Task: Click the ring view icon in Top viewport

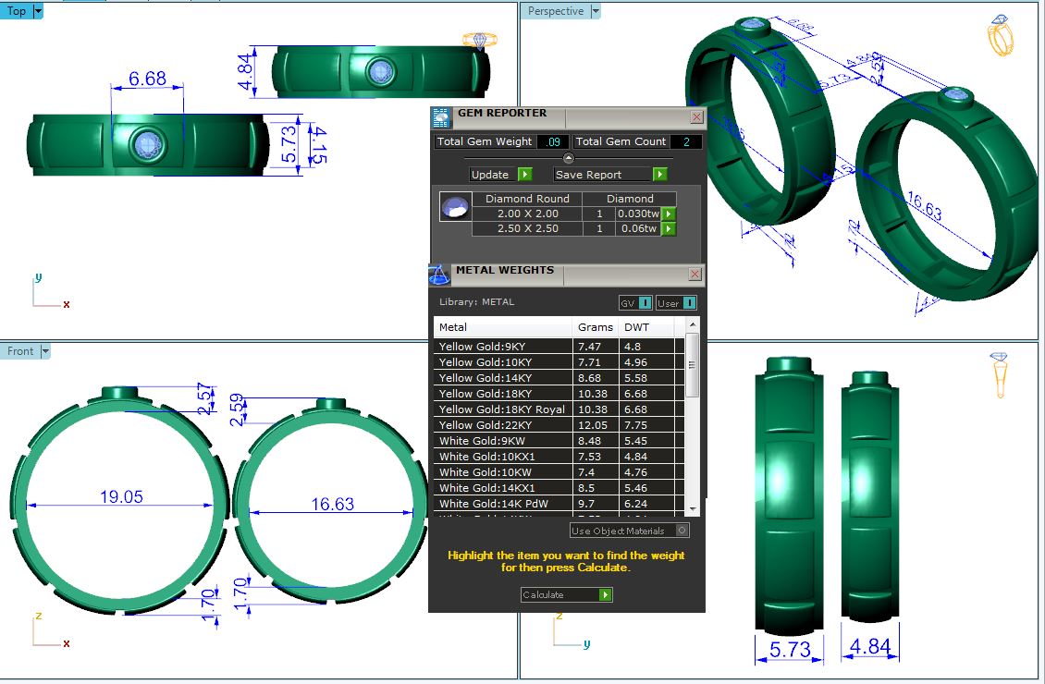Action: tap(479, 40)
